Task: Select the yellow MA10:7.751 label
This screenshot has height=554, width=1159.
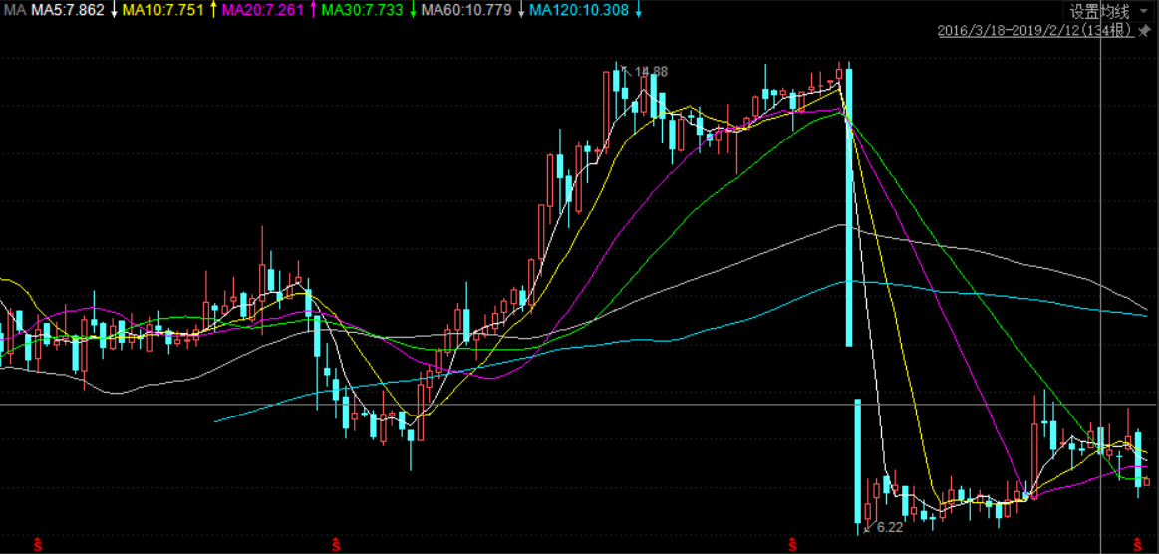Action: click(163, 10)
